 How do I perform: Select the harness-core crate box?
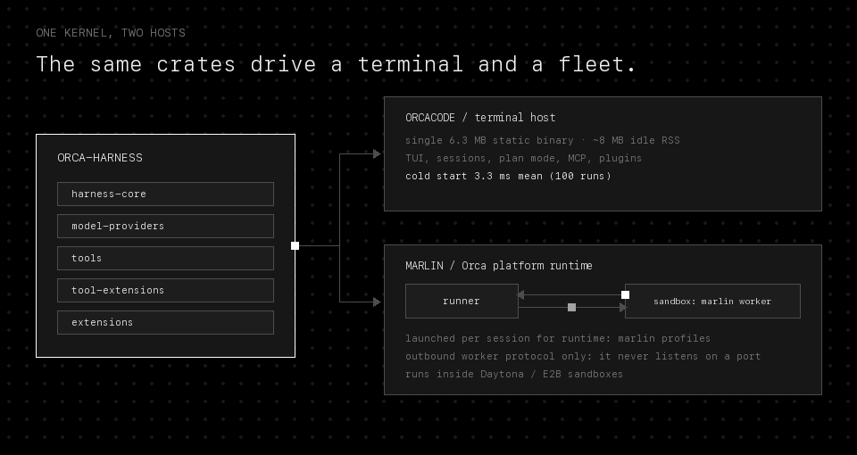pos(166,194)
